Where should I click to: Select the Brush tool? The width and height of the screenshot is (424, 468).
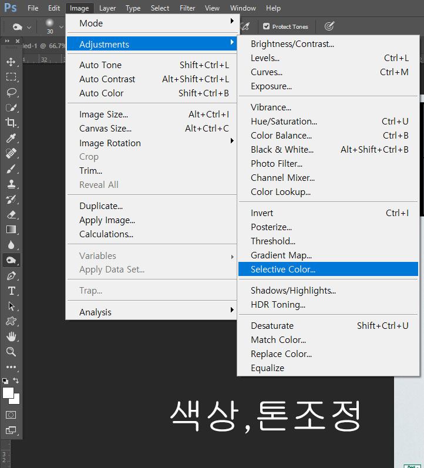[x=11, y=169]
